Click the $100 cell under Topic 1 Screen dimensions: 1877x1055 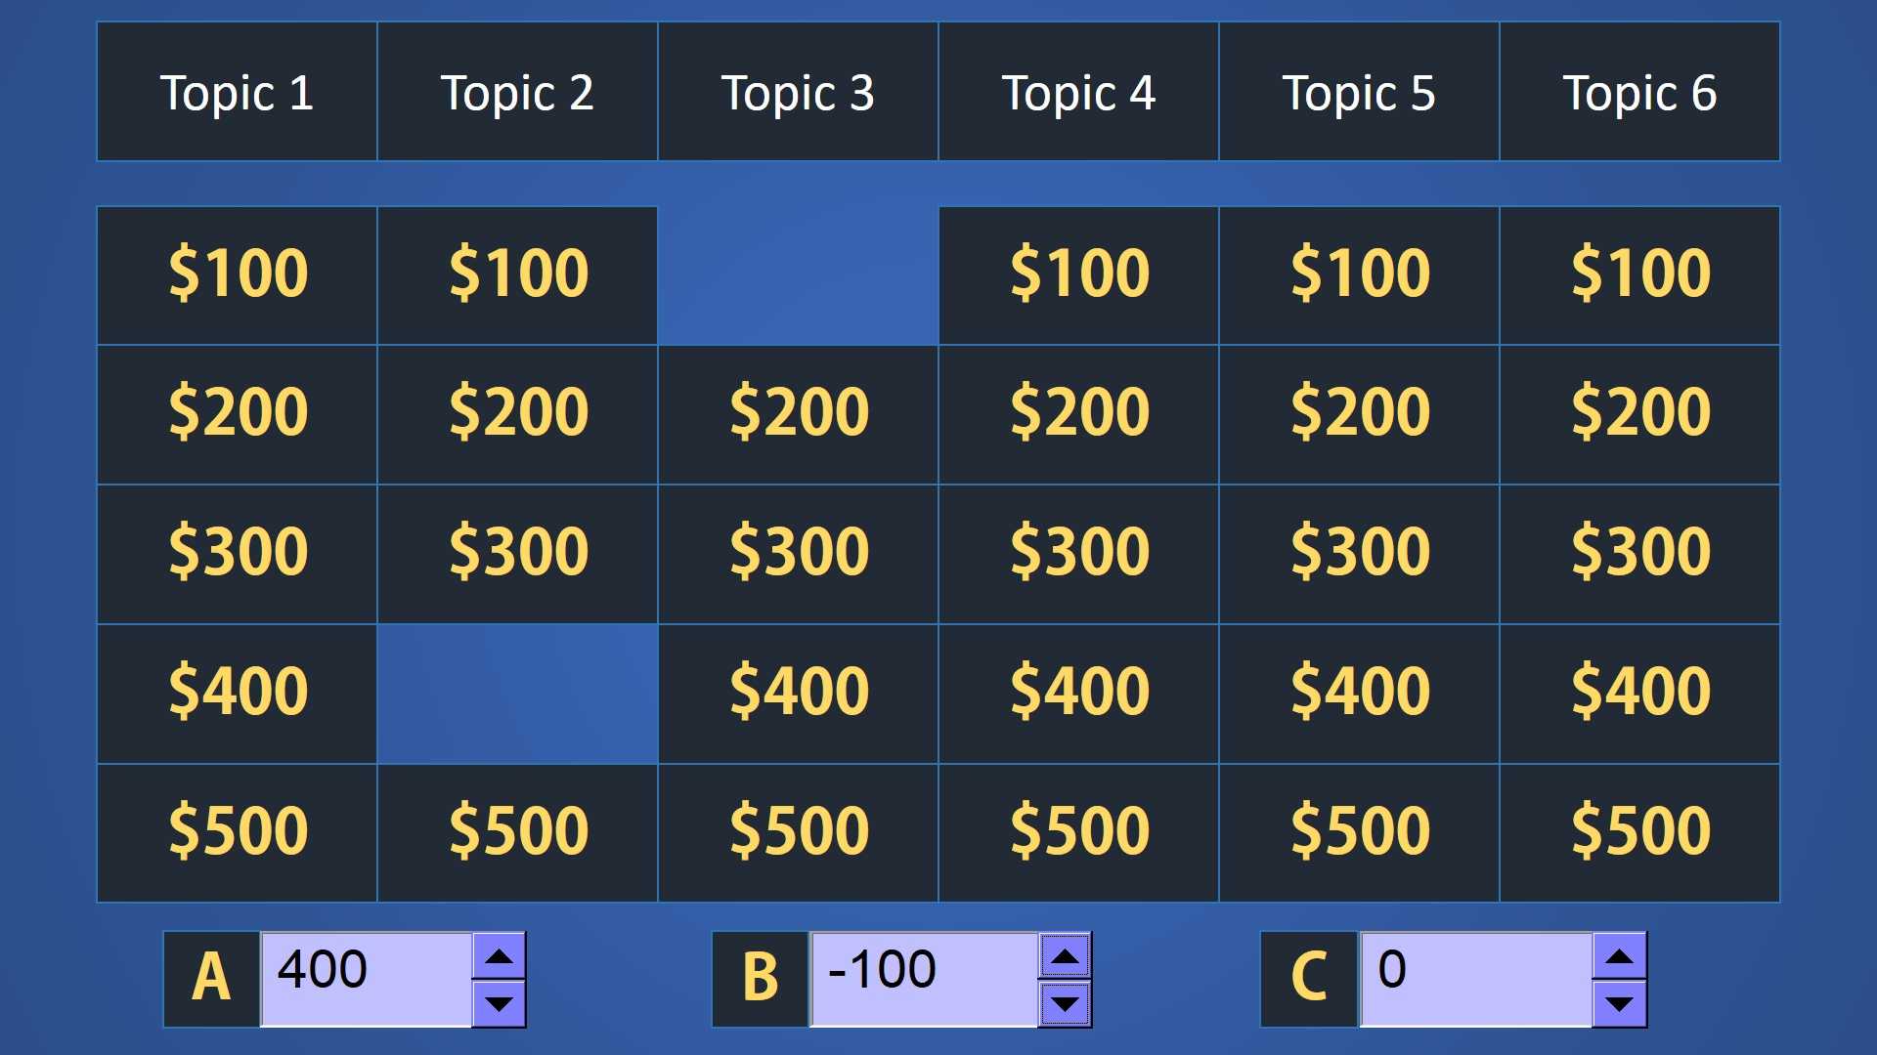(x=240, y=270)
